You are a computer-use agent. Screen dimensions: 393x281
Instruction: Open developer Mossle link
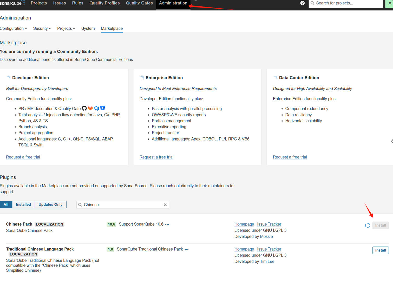point(266,237)
